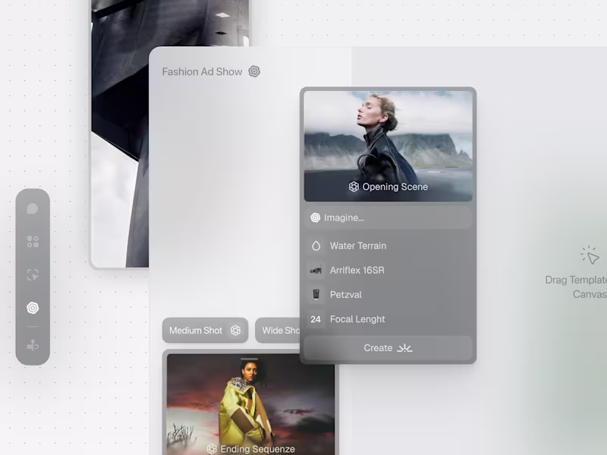The width and height of the screenshot is (607, 455).
Task: Open the Opening Scene thumbnail image
Action: point(388,146)
